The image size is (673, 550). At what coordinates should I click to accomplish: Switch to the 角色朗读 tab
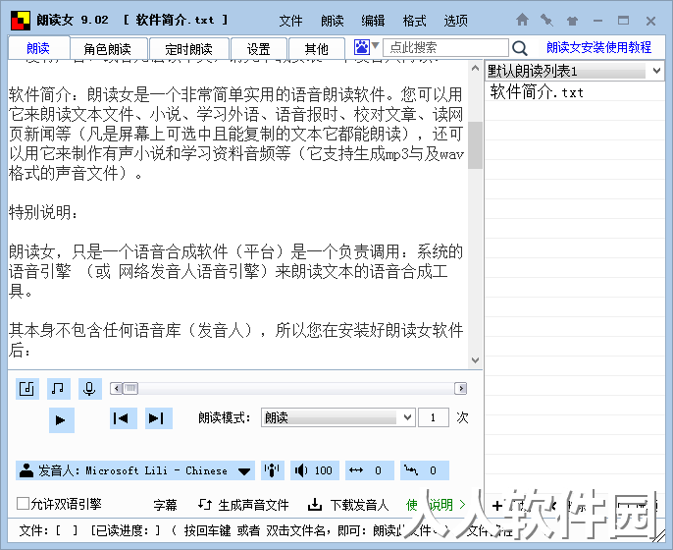click(x=108, y=49)
